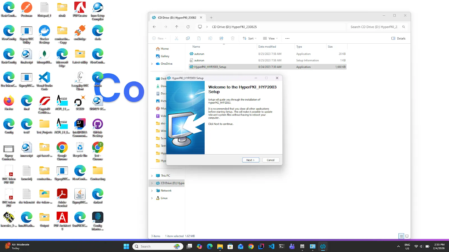Open PDF Architect 9 desktop icon
The height and width of the screenshot is (252, 449).
point(62,221)
